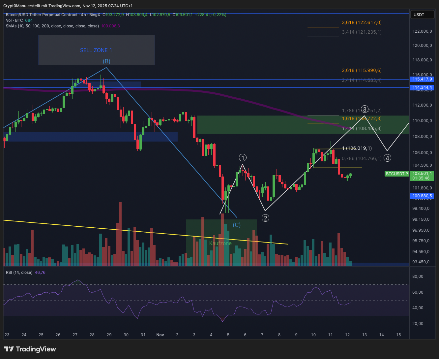Select the green Kaufzone rectangle
This screenshot has width=439, height=359.
click(220, 244)
